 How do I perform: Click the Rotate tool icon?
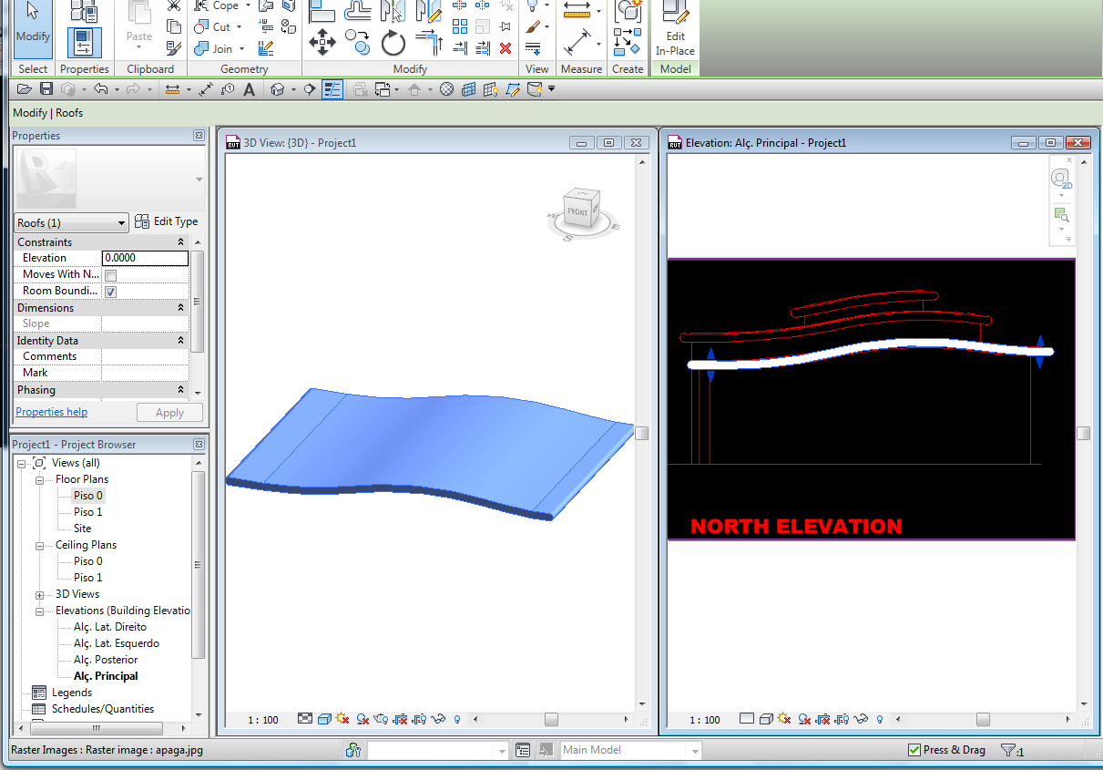click(393, 42)
